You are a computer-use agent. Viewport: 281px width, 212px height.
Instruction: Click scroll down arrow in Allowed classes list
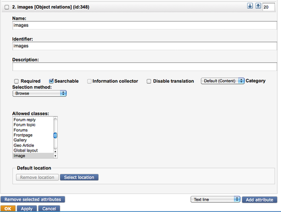(x=55, y=156)
